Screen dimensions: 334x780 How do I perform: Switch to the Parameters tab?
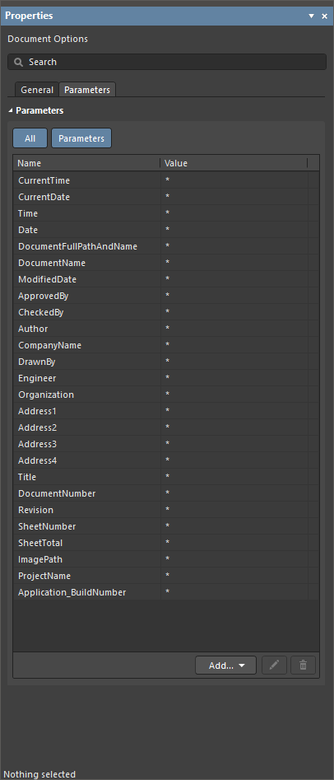point(87,90)
